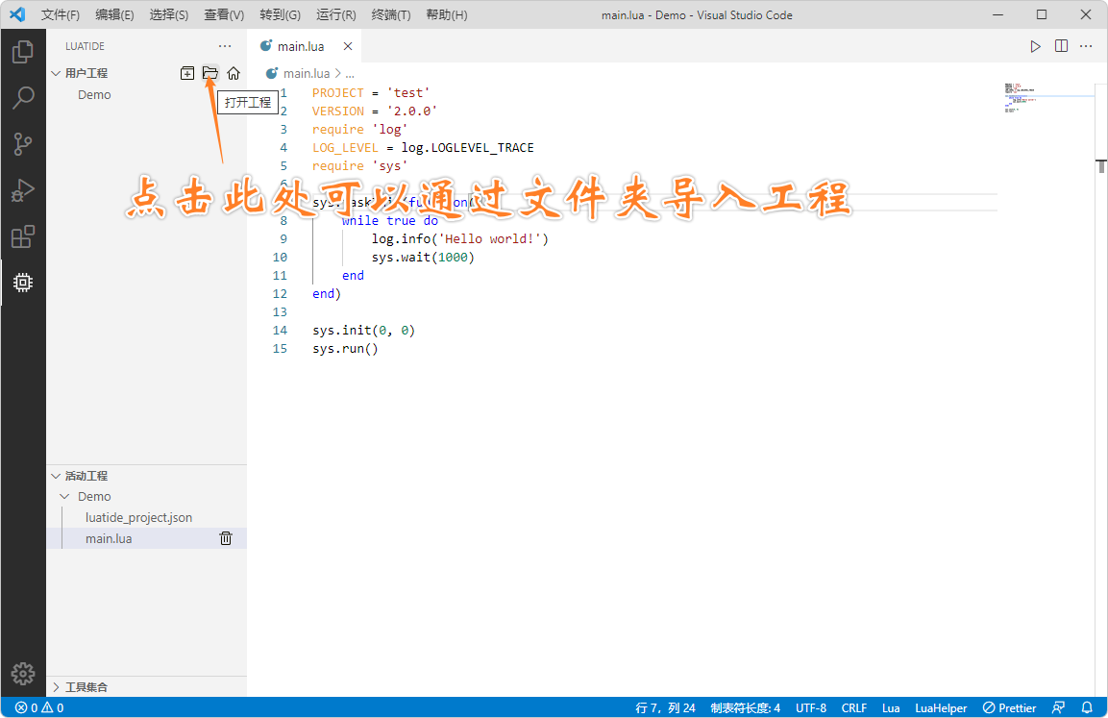Open the 运行(R) menu

335,14
